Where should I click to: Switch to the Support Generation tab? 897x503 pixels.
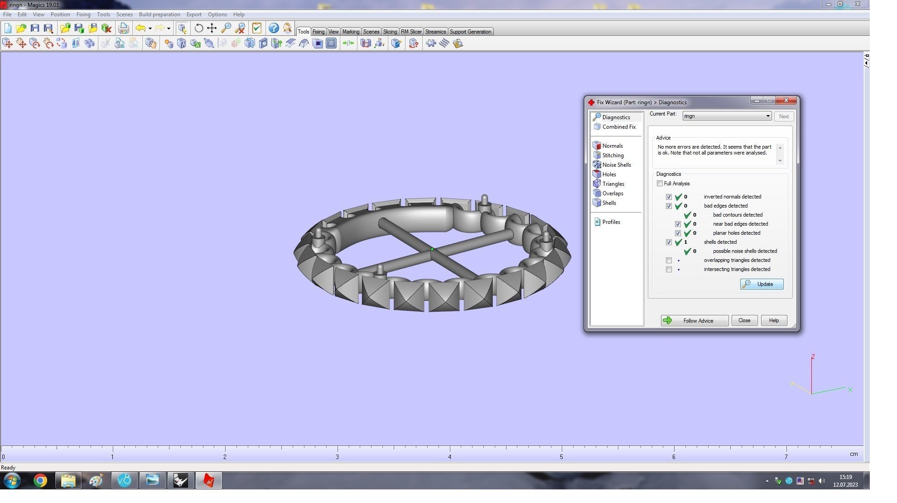coord(470,32)
